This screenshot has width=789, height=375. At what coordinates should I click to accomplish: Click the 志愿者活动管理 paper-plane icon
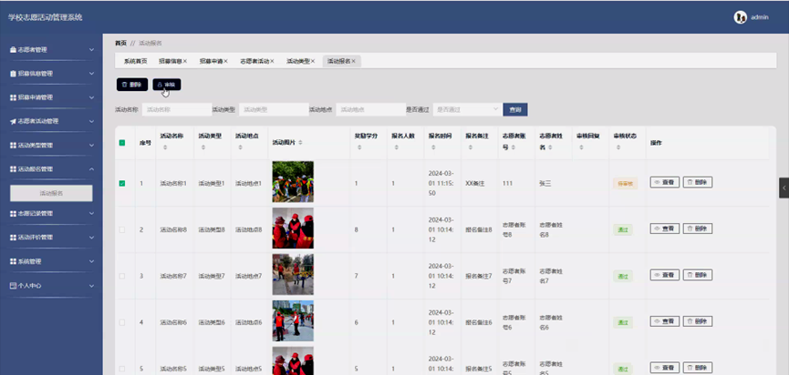[x=13, y=121]
